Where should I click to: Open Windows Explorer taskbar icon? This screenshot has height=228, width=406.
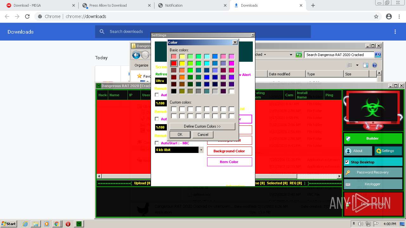click(x=36, y=224)
